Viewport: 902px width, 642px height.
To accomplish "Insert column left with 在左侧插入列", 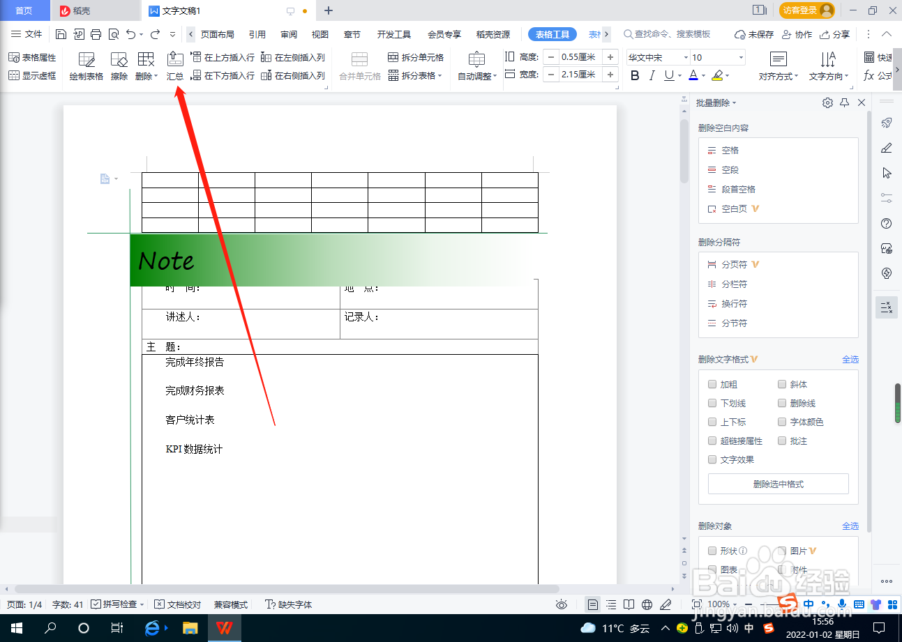I will (293, 57).
